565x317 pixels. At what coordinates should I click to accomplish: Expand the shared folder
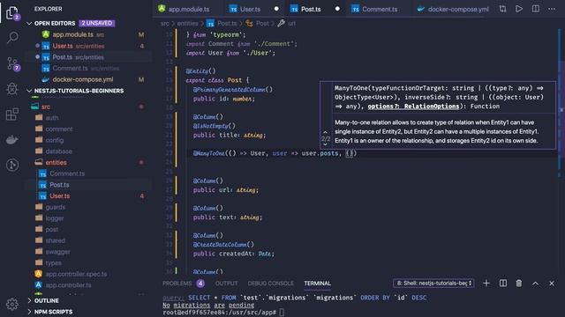(88, 240)
